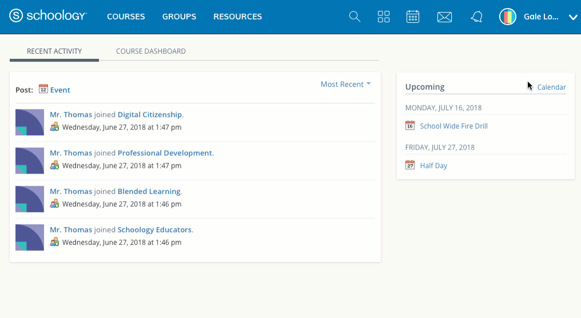Select the Recent Activity tab
Image resolution: width=581 pixels, height=318 pixels.
(x=54, y=51)
